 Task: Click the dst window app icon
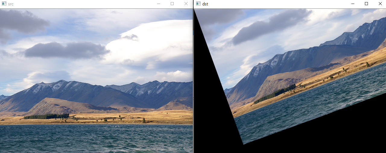(x=198, y=4)
